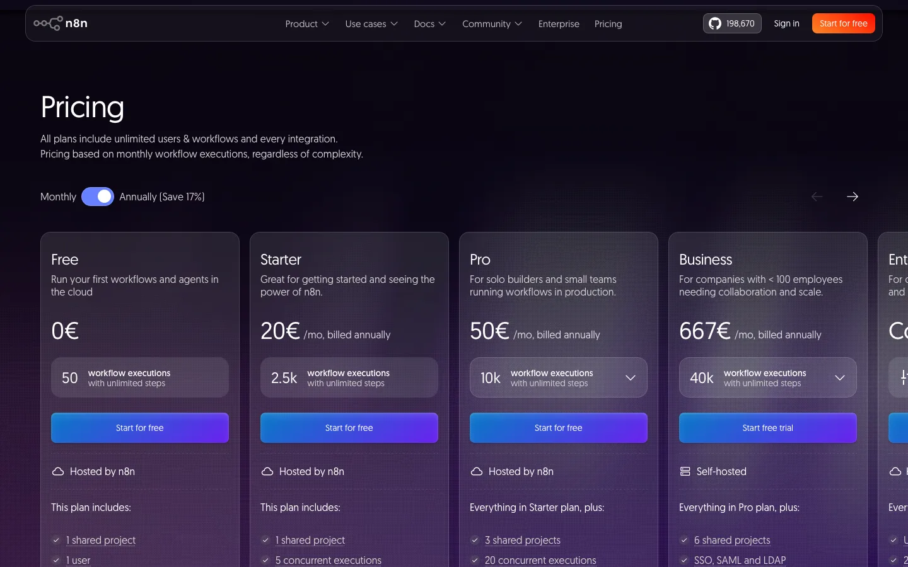Click the server icon next to Self-hosted

685,471
